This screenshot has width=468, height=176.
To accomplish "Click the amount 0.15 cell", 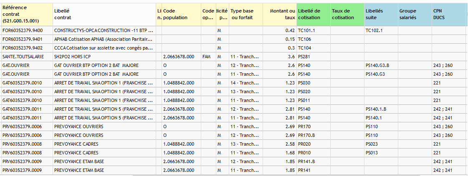I will pyautogui.click(x=280, y=39).
